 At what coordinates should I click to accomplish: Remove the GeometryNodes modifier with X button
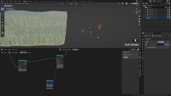167,42
